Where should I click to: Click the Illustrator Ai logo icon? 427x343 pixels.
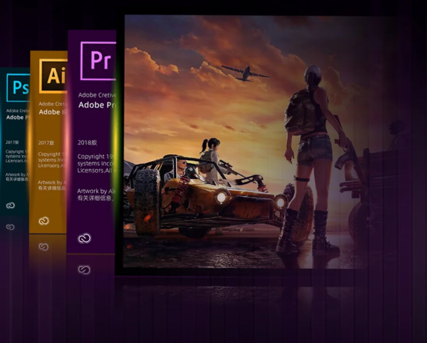[x=53, y=76]
